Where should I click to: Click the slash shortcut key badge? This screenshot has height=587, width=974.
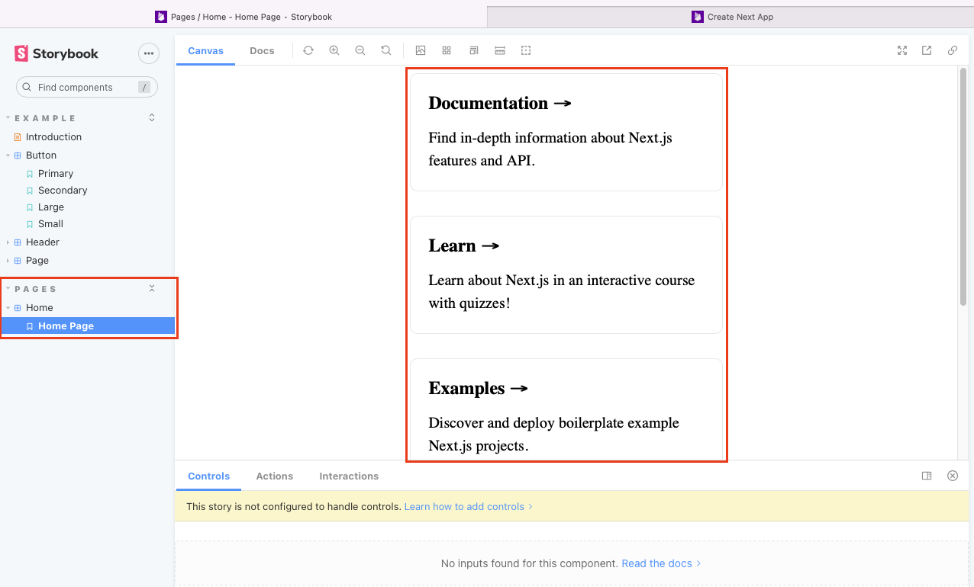click(144, 88)
